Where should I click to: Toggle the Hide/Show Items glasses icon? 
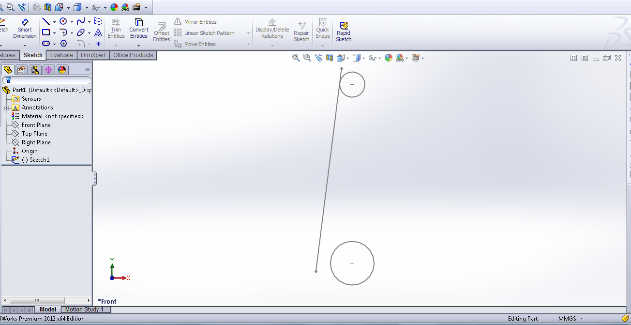(372, 58)
